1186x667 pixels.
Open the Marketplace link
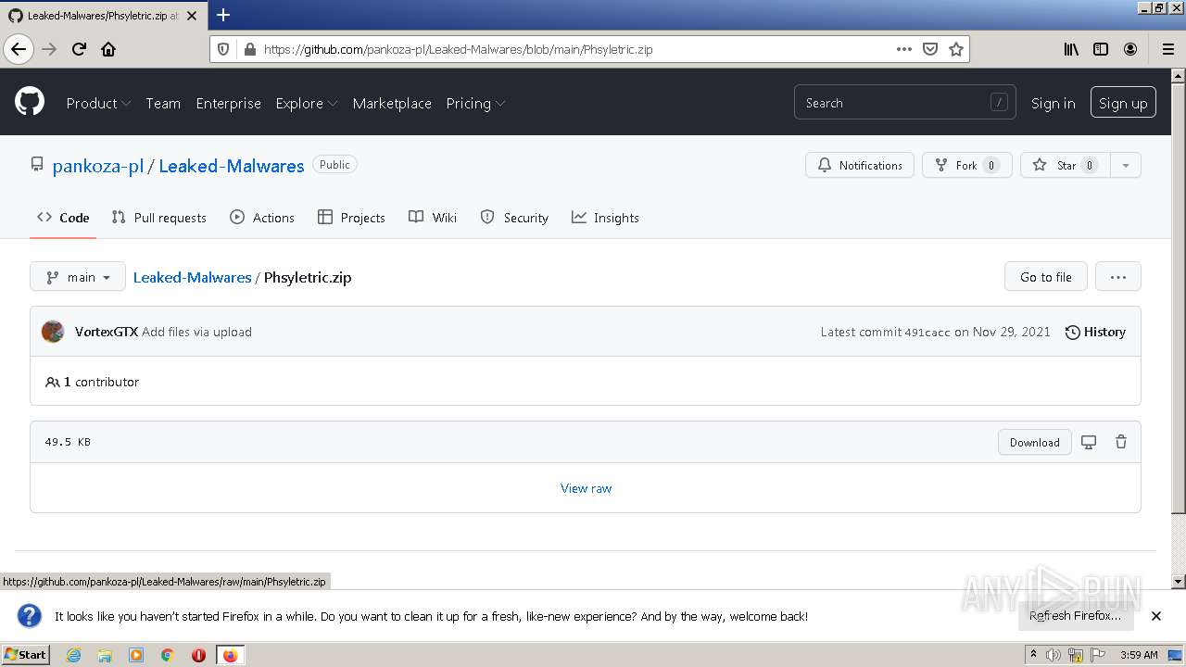pyautogui.click(x=392, y=103)
